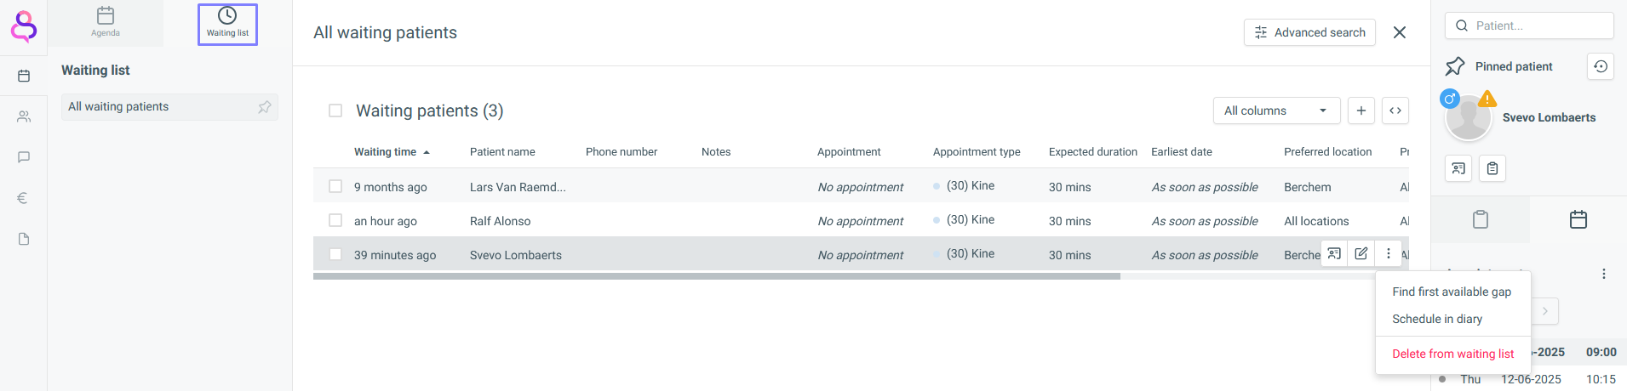Open the Agenda calendar icon
This screenshot has height=391, width=1627.
[106, 16]
